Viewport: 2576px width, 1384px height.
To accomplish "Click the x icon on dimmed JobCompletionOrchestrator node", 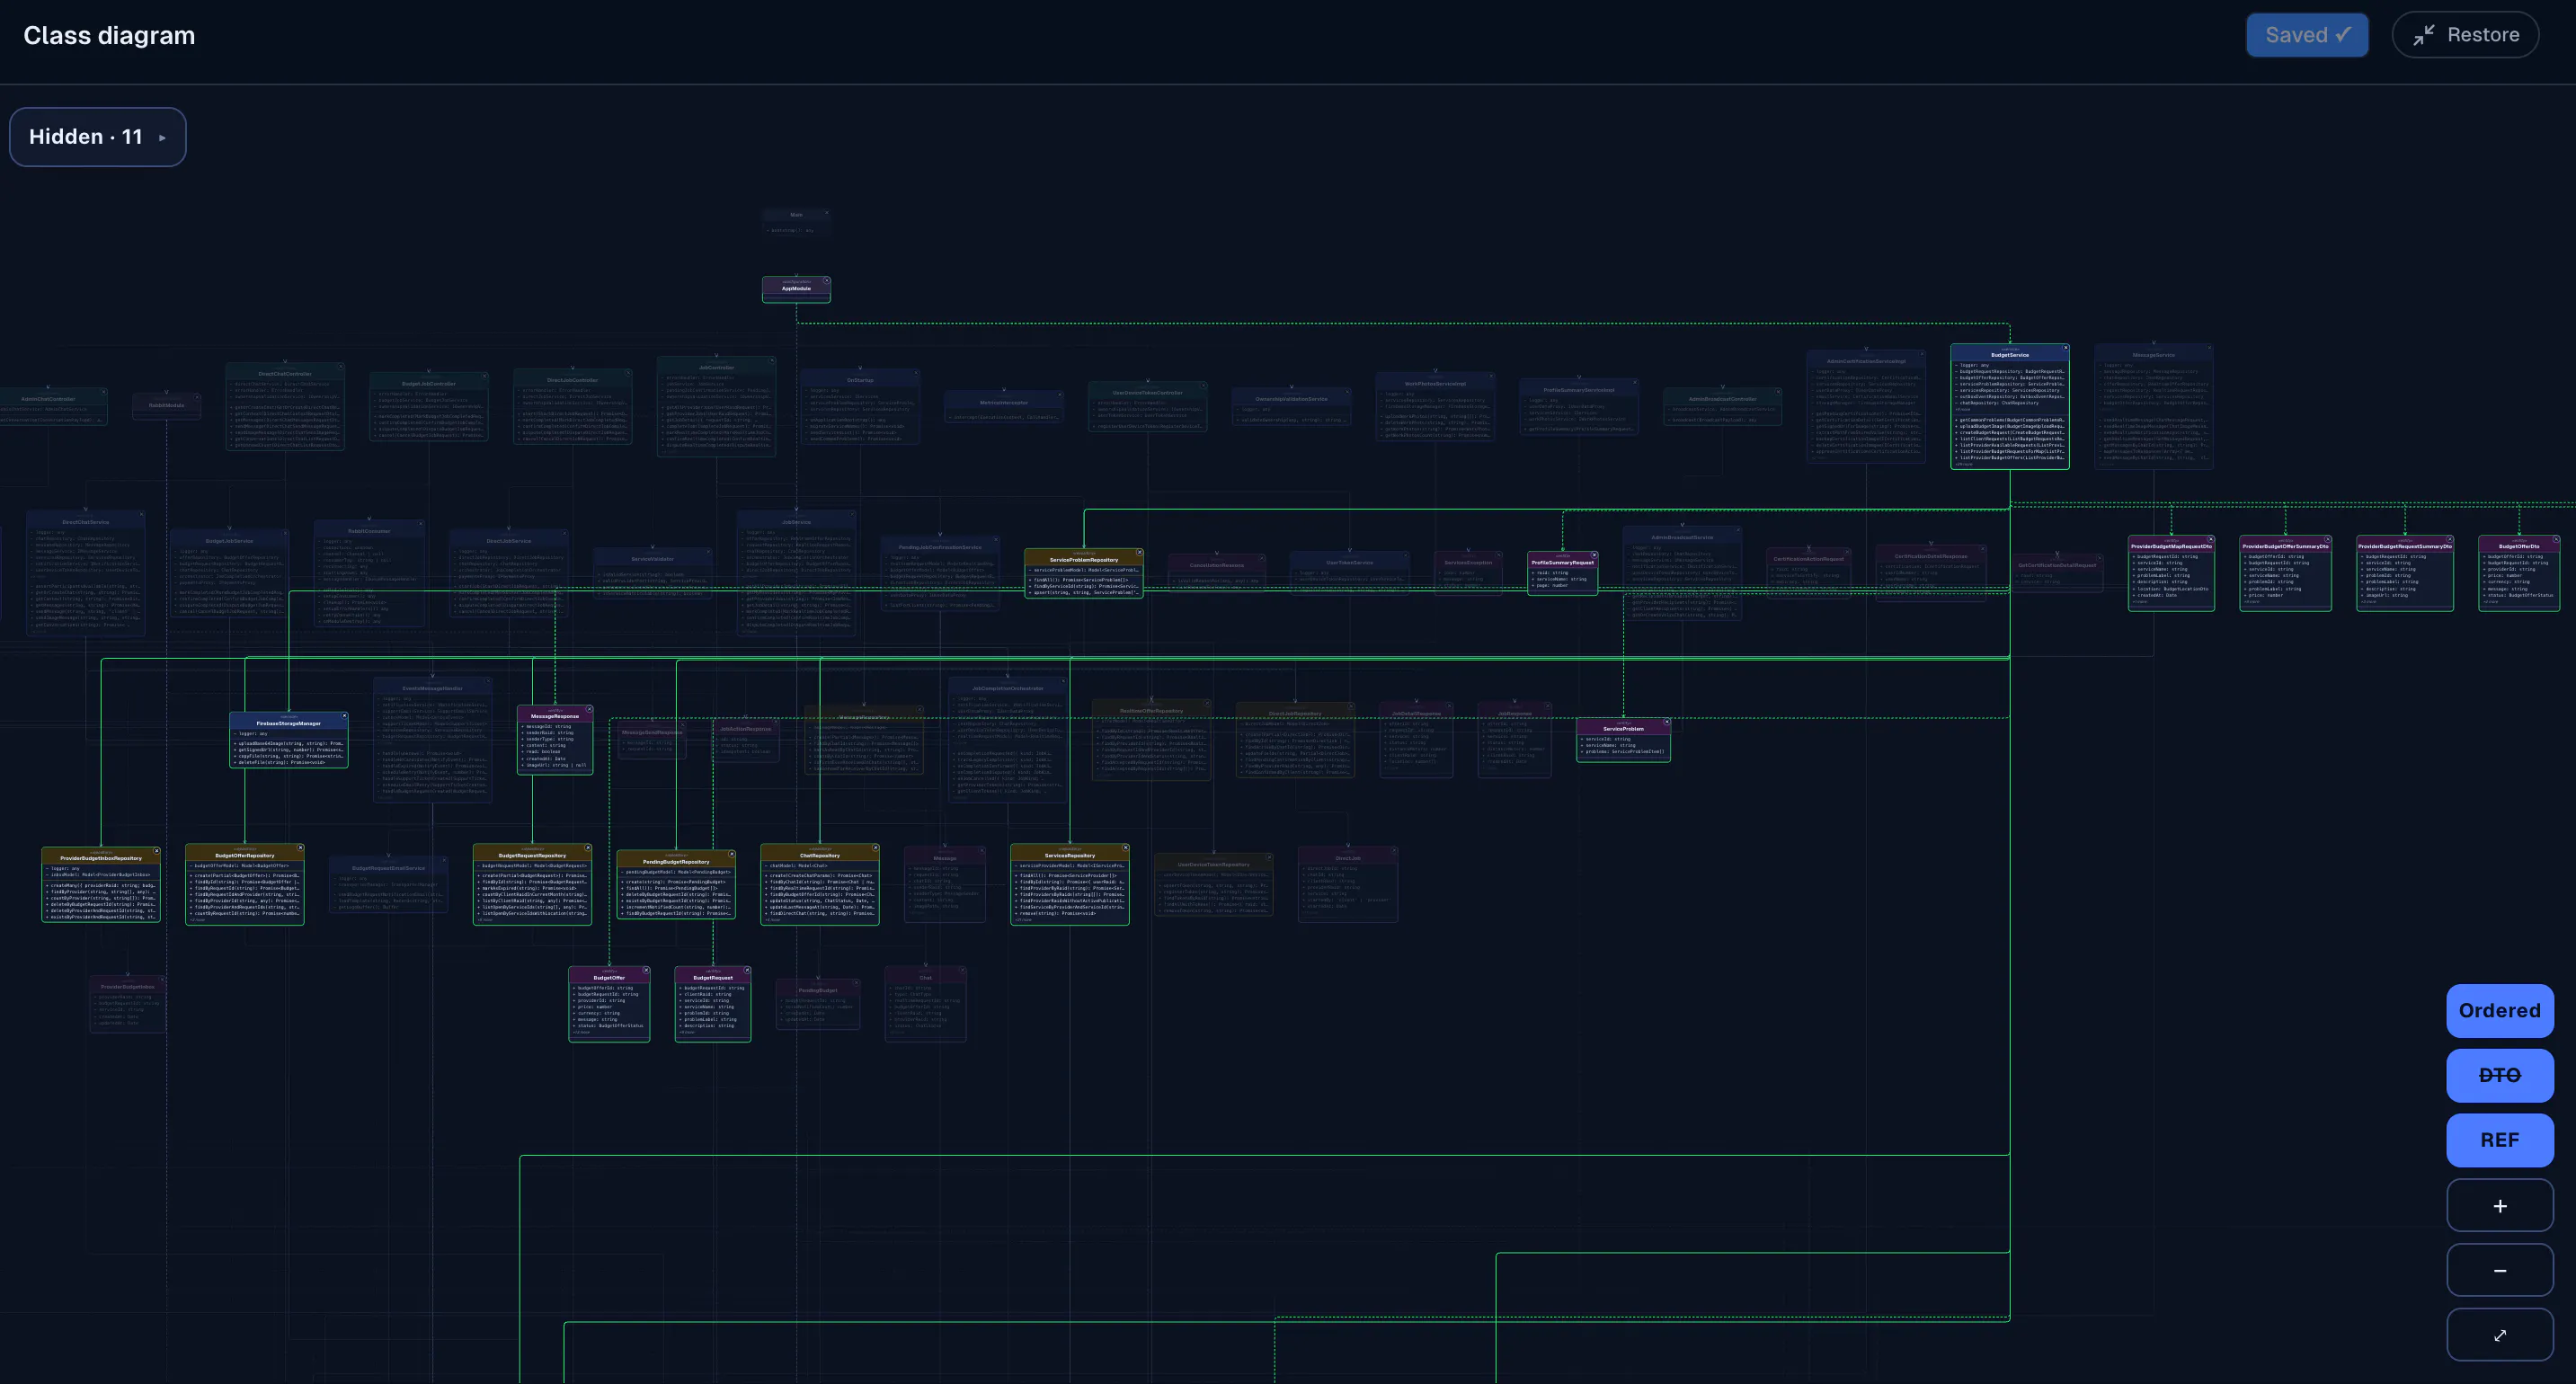I will [x=1063, y=681].
